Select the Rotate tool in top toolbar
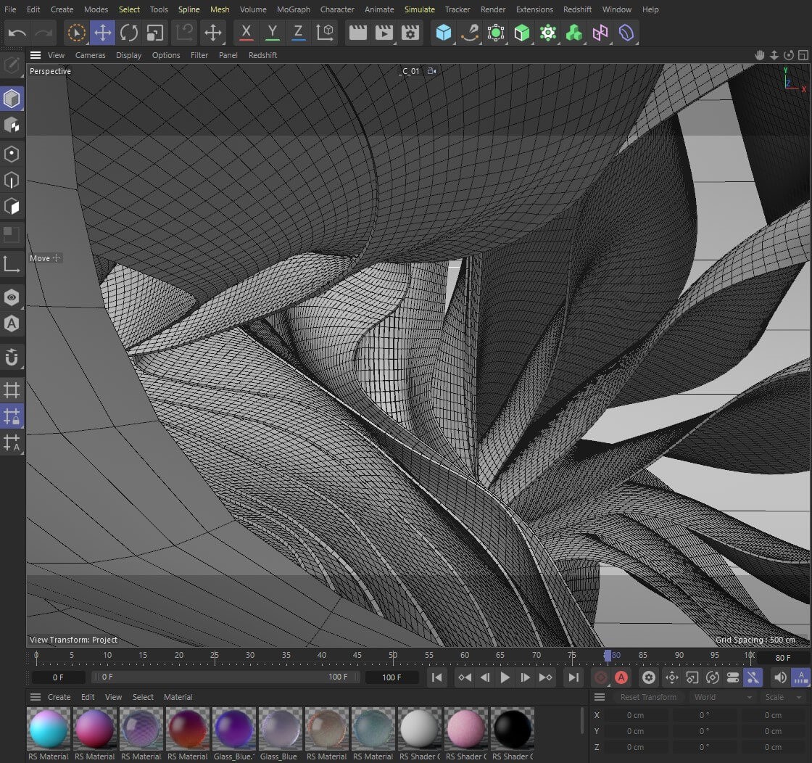Screen dimensions: 812x763 pyautogui.click(x=129, y=33)
